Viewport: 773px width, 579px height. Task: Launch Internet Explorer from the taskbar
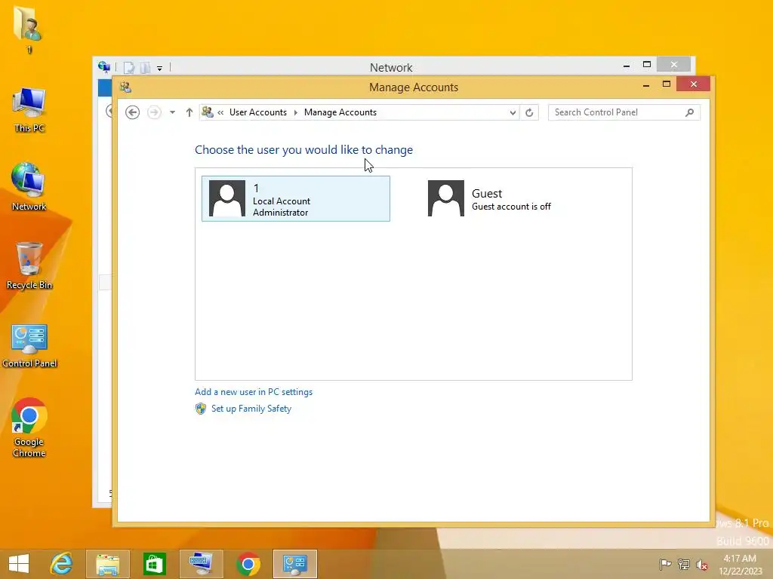(62, 564)
